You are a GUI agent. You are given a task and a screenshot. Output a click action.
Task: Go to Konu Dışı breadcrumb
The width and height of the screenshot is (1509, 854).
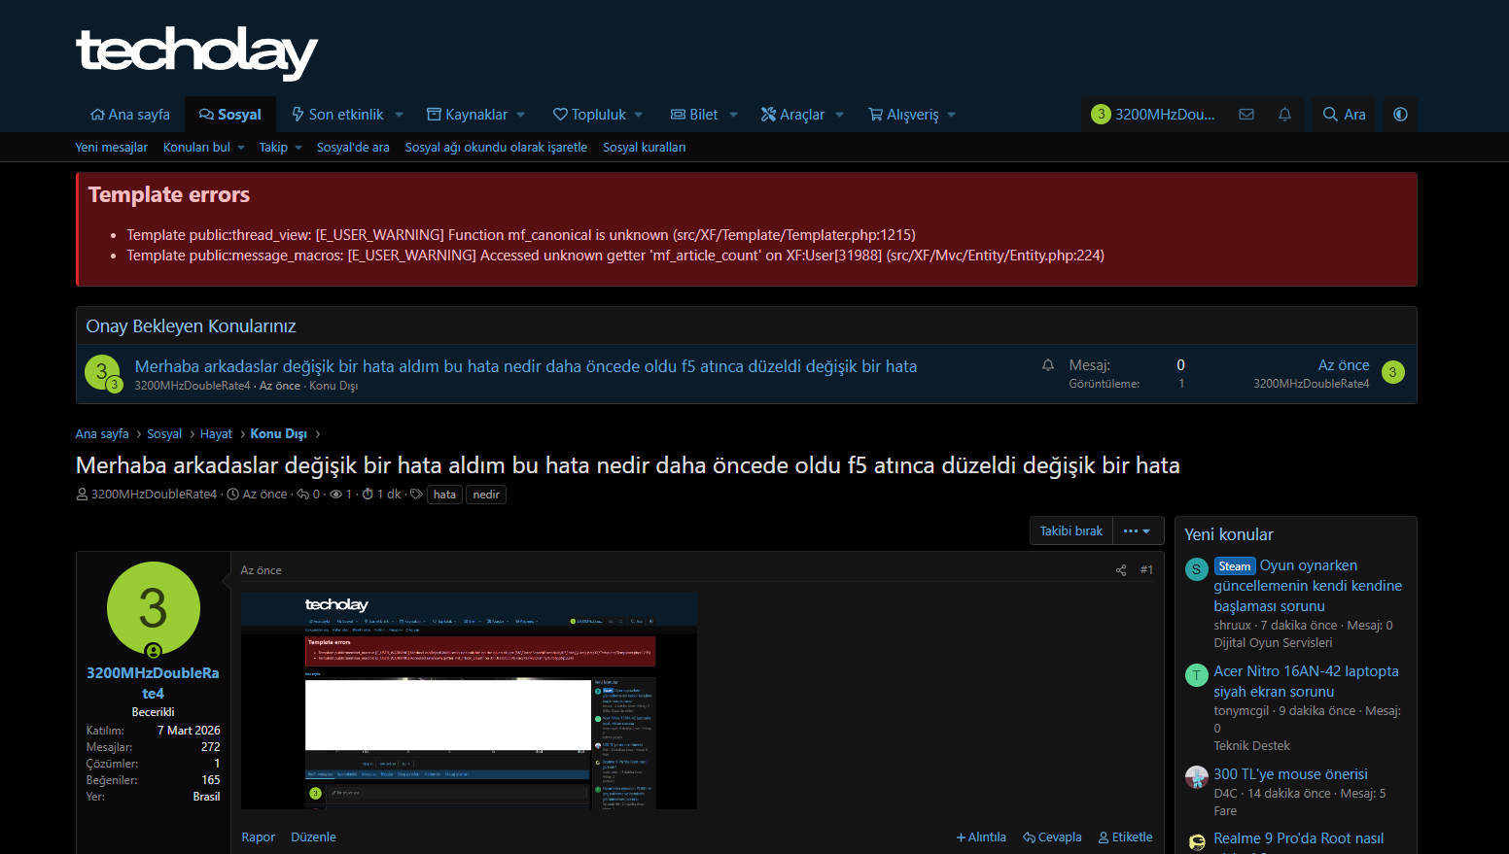pos(279,434)
